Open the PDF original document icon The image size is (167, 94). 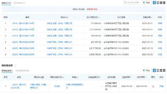pos(153,86)
